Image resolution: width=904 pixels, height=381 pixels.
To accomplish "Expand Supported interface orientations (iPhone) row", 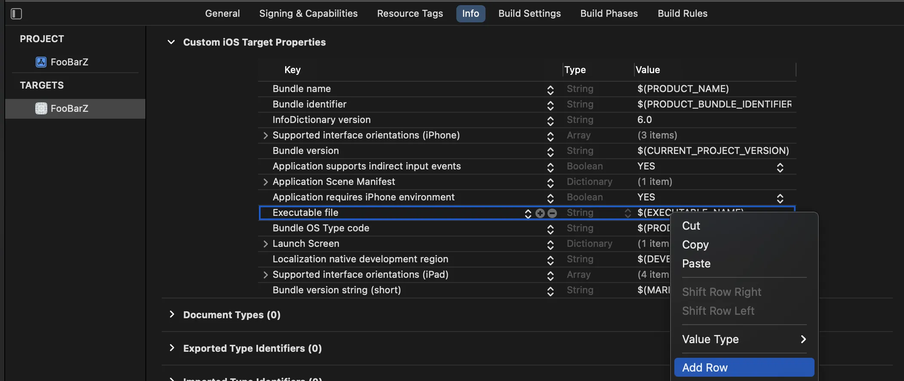I will (x=265, y=135).
